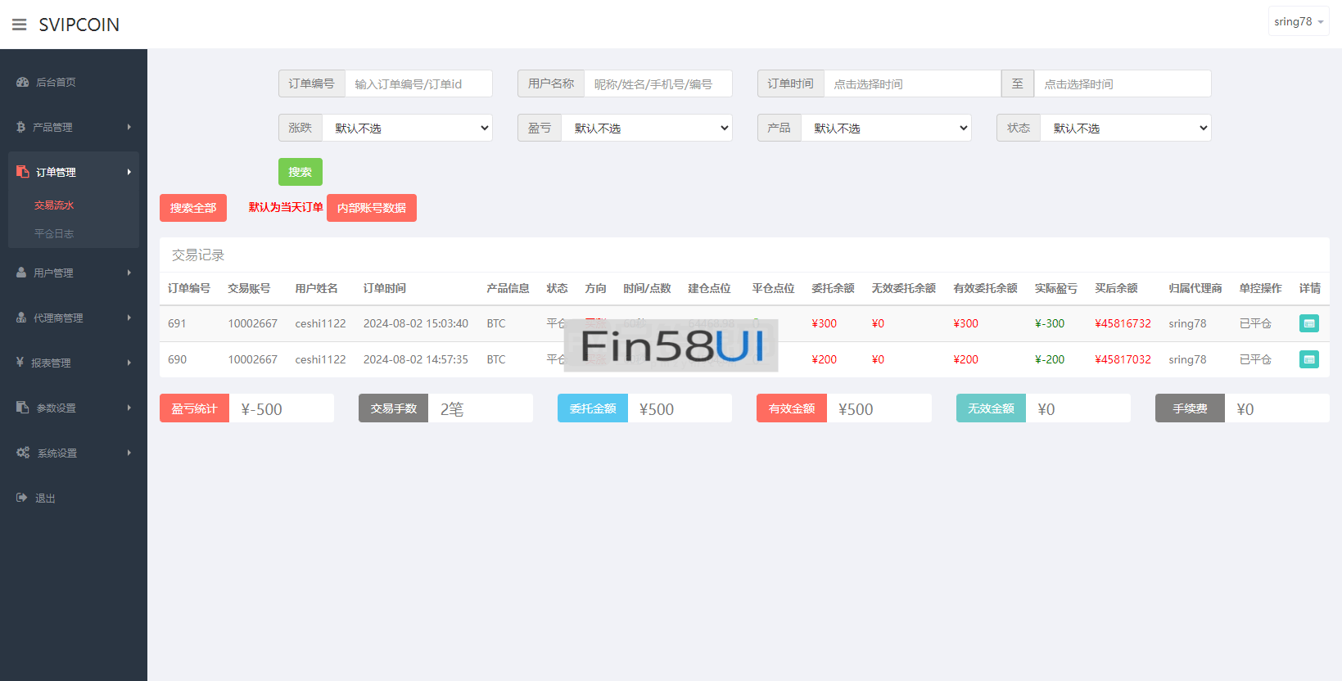The image size is (1342, 681).
Task: Open the 涨跌 dropdown
Action: point(407,128)
